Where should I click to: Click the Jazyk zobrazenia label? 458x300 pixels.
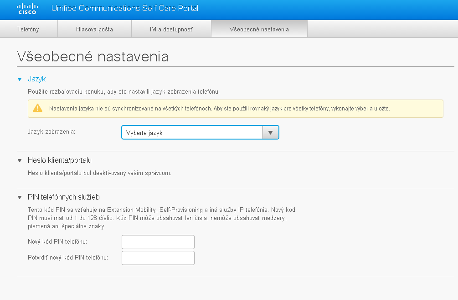51,132
